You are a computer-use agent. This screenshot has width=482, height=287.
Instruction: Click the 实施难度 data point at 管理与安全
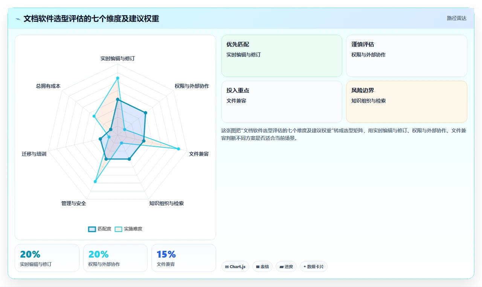pos(95,182)
